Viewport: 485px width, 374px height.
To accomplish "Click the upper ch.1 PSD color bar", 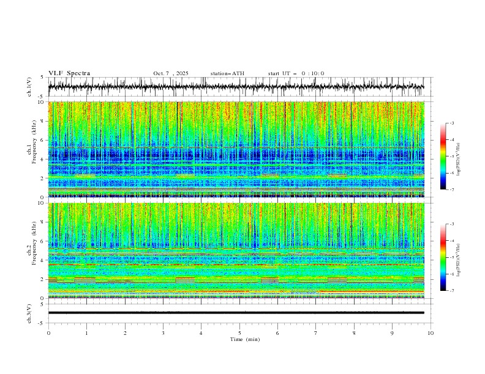I will tap(443, 156).
